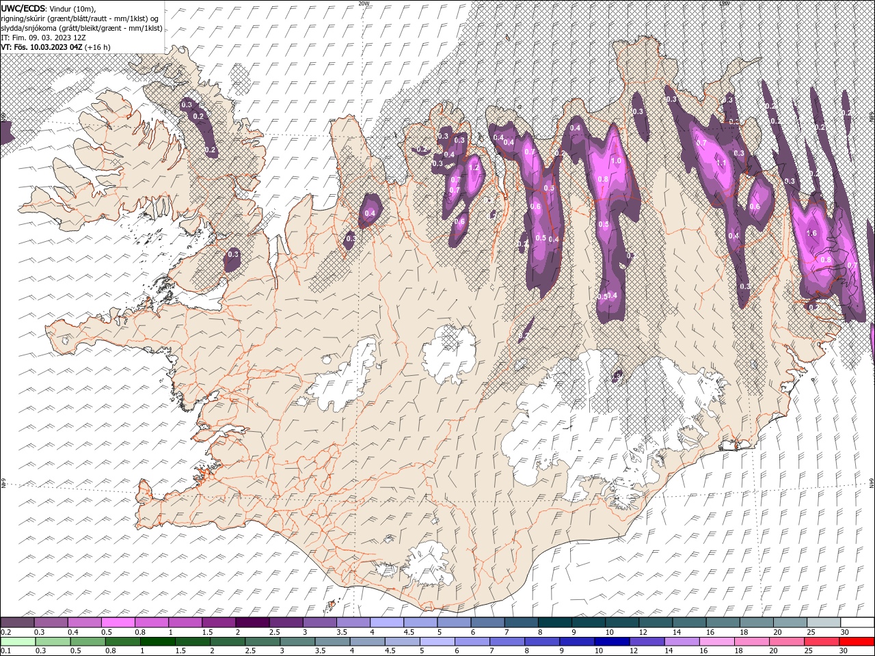
Task: Click the 'VT: Fös. 10.03.2023 04Z (+16 h)' line
Action: point(55,47)
